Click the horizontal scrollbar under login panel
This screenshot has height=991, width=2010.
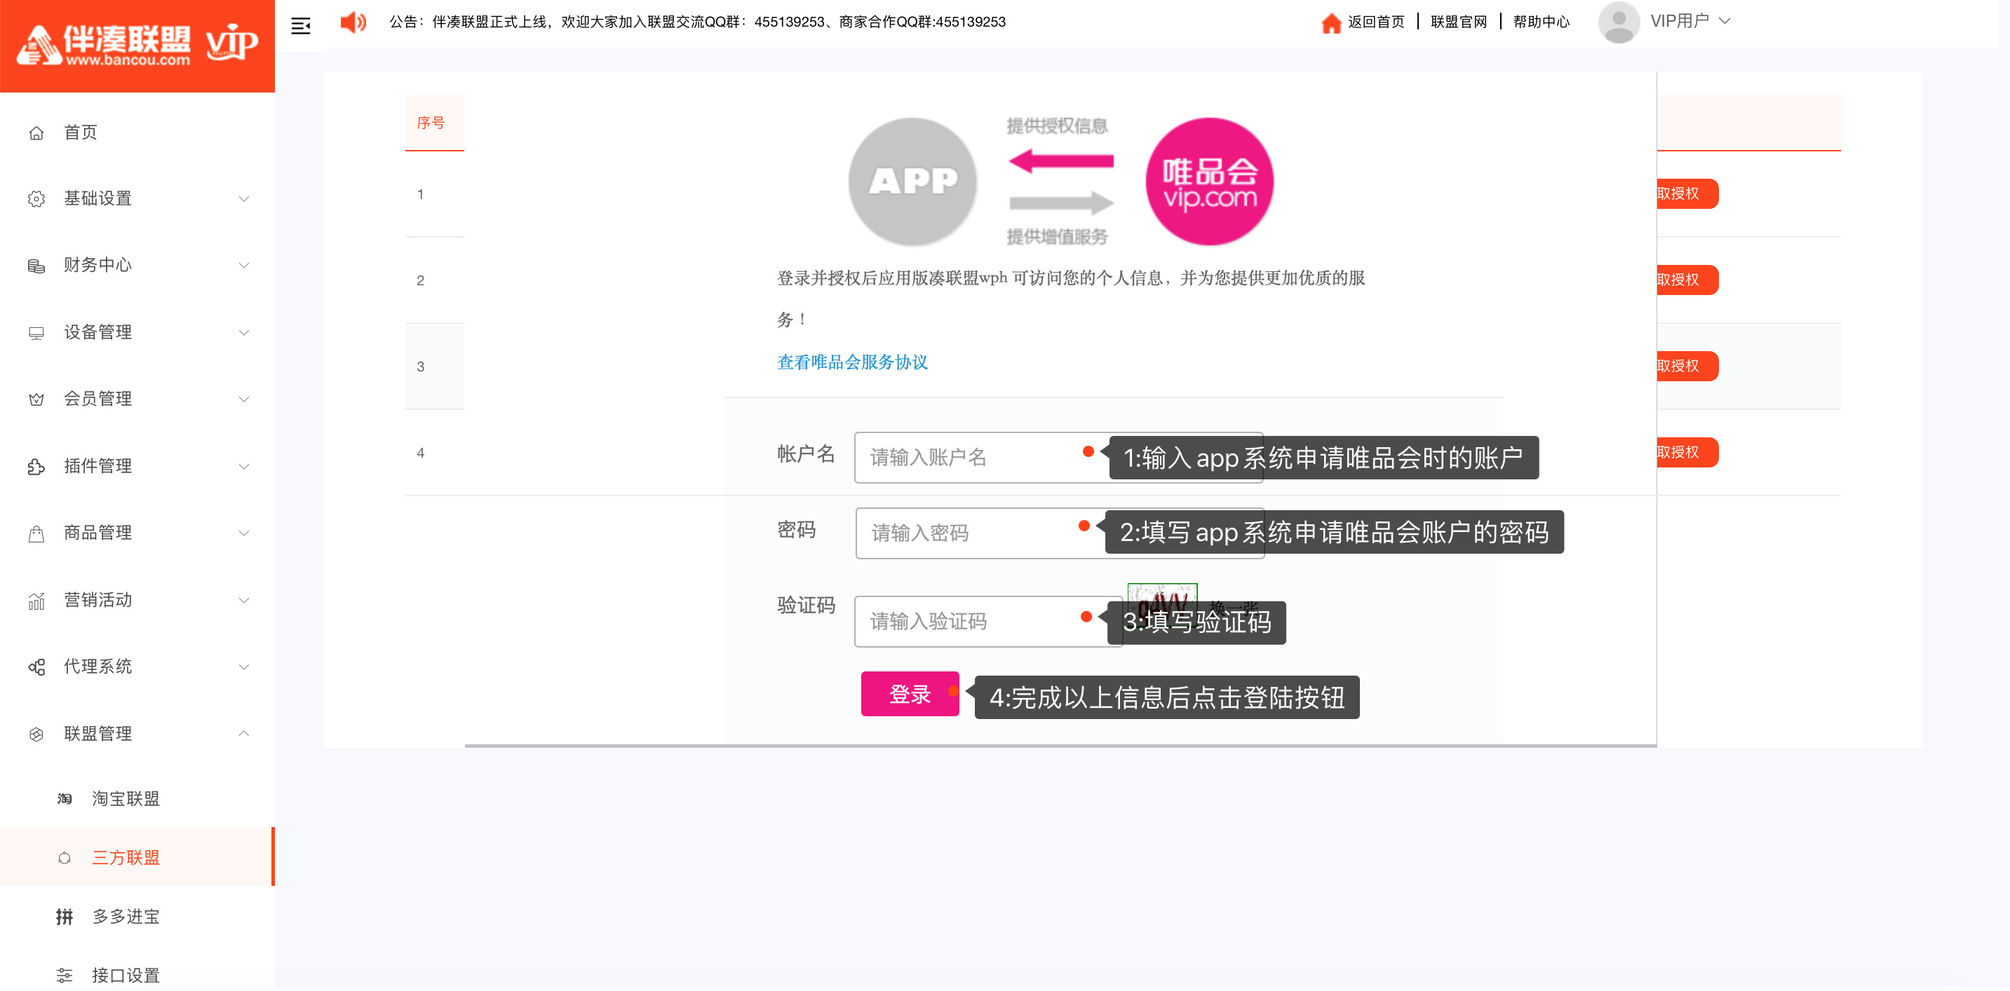pos(1060,746)
